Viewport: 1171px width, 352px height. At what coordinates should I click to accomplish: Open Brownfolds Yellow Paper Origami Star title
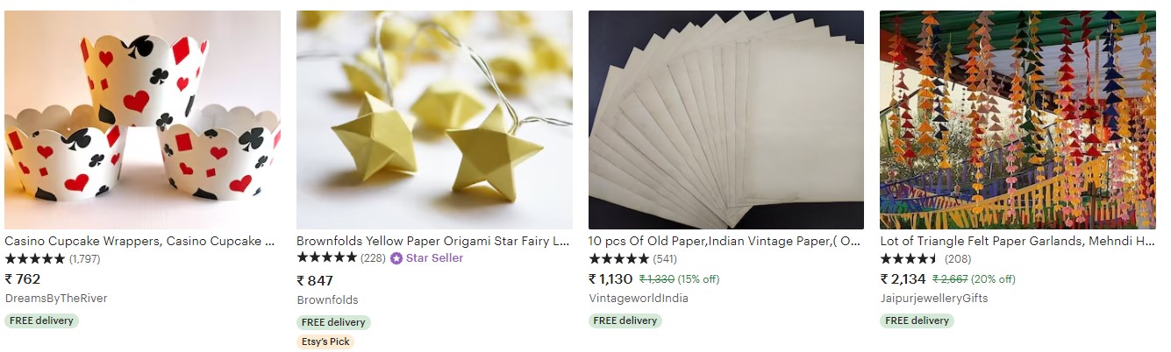coord(433,241)
